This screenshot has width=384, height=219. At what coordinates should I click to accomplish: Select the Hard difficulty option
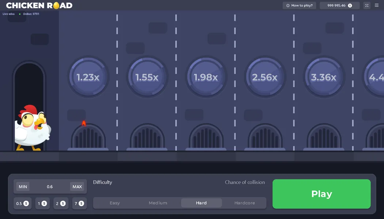[201, 203]
